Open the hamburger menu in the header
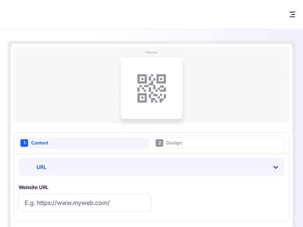Screen dimensions: 303x227 (292, 15)
